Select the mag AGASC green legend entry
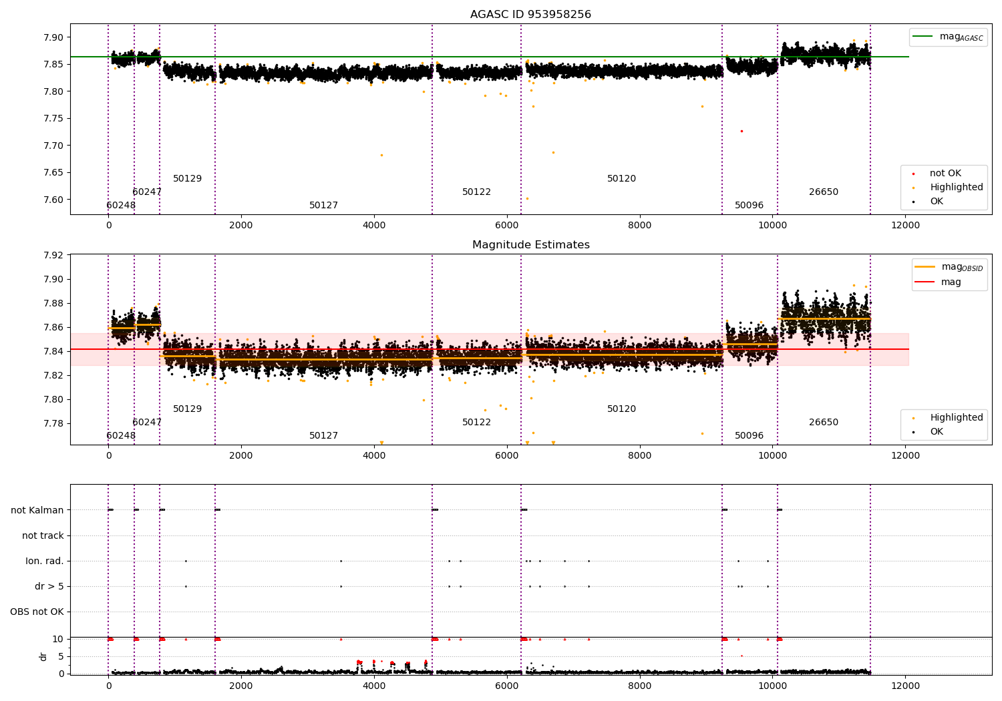 coord(948,37)
